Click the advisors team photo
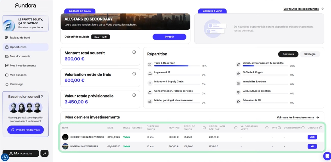Viewport: 331px width, 162px height. pyautogui.click(x=25, y=107)
